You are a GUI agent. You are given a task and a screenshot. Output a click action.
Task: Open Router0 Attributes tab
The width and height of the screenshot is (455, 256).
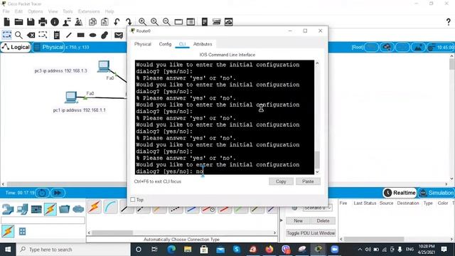pyautogui.click(x=203, y=44)
